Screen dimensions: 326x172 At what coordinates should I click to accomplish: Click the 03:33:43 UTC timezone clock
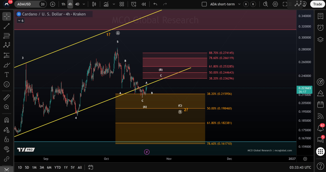[300, 168]
